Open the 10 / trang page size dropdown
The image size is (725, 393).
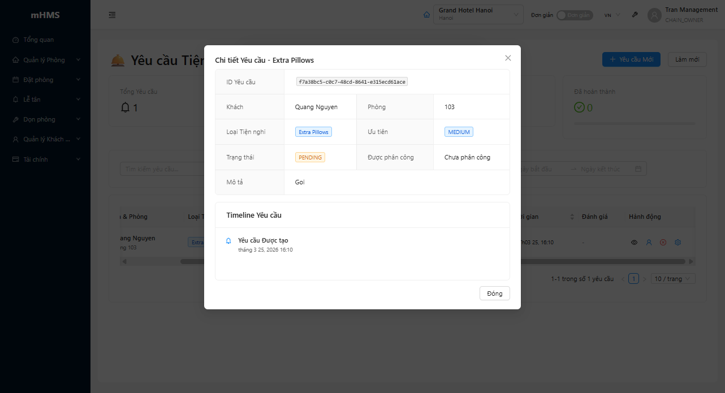point(673,278)
